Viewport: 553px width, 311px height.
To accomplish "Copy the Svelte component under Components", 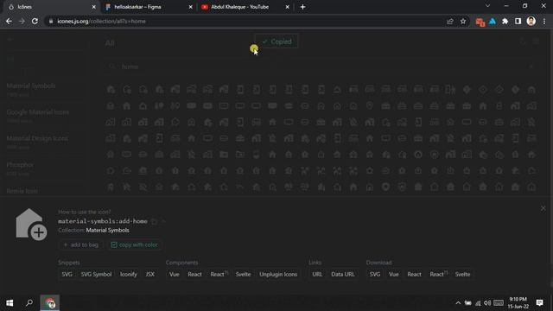I will pyautogui.click(x=243, y=275).
